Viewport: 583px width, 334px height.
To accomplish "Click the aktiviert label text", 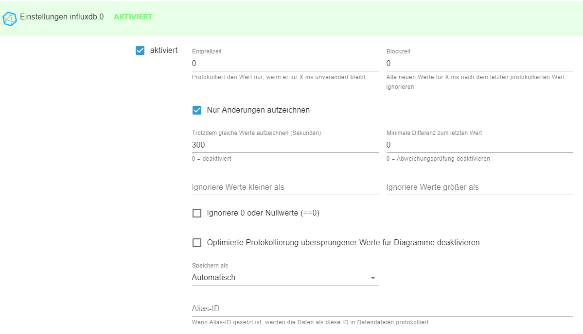I will [x=164, y=50].
